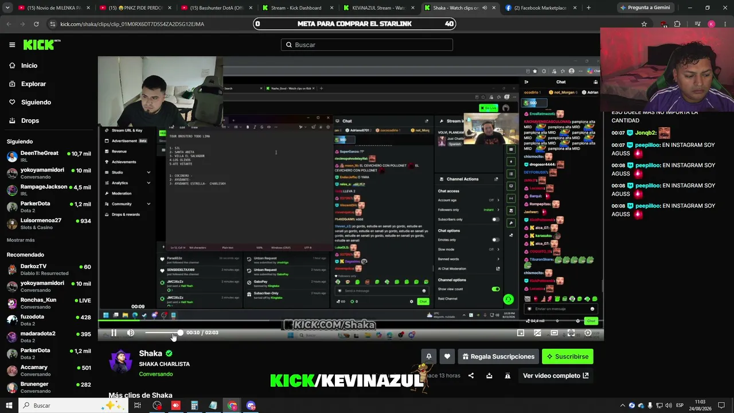The image size is (734, 413).
Task: Open player settings gear
Action: 588,333
